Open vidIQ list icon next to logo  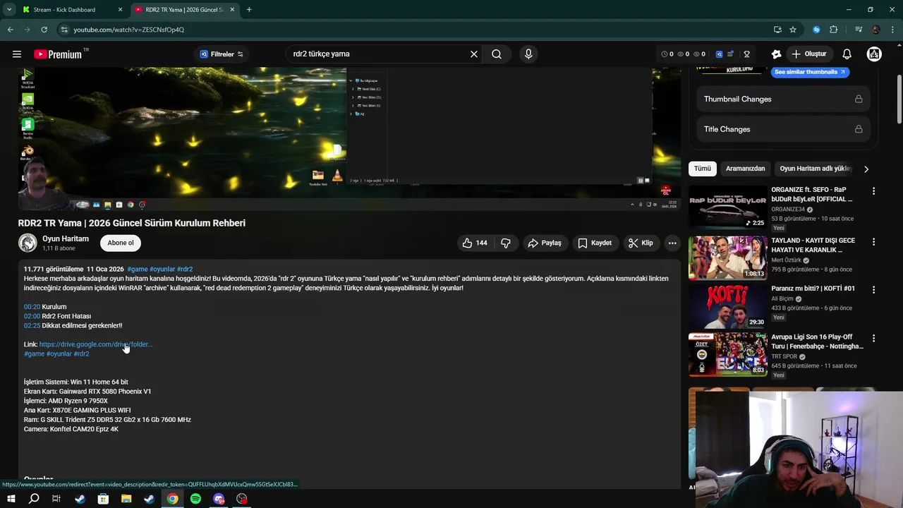coord(732,54)
